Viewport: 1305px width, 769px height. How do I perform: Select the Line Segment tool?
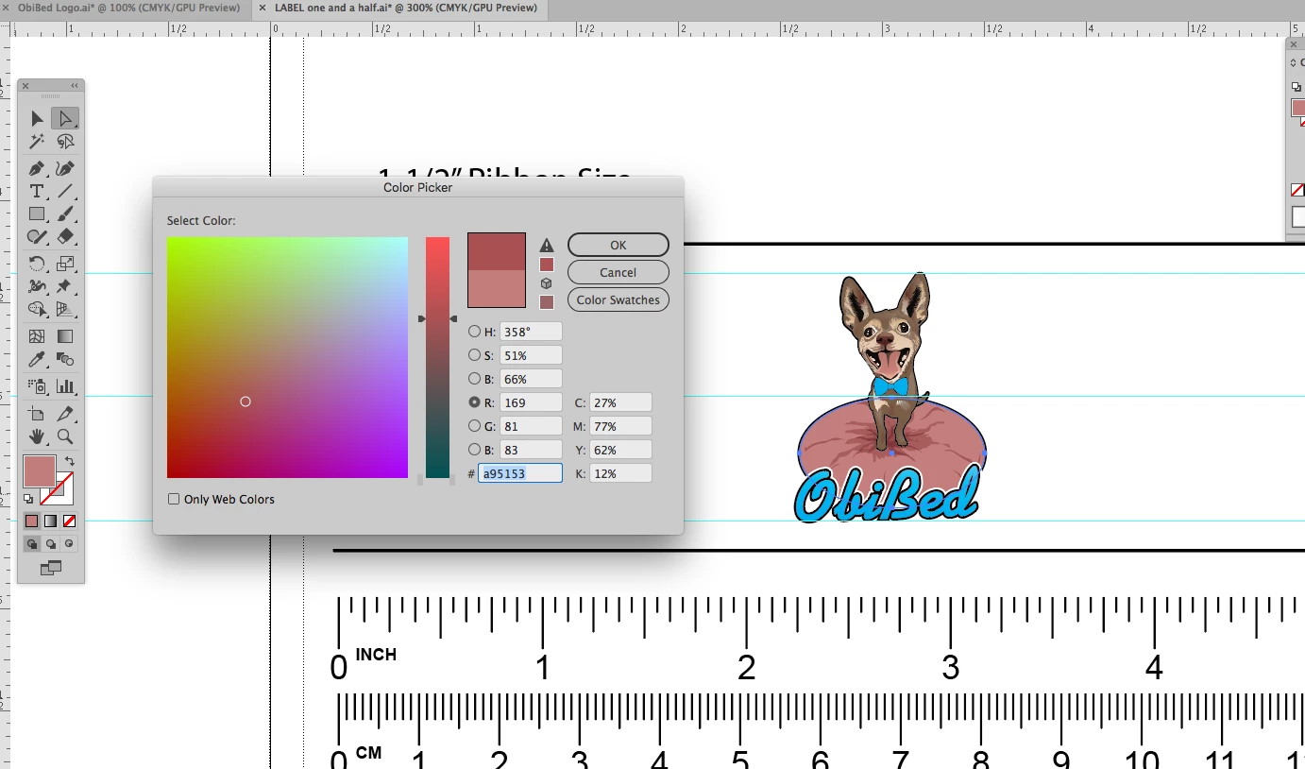pyautogui.click(x=65, y=192)
